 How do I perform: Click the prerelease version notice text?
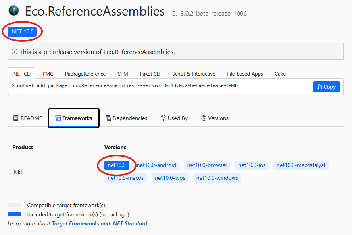click(97, 52)
